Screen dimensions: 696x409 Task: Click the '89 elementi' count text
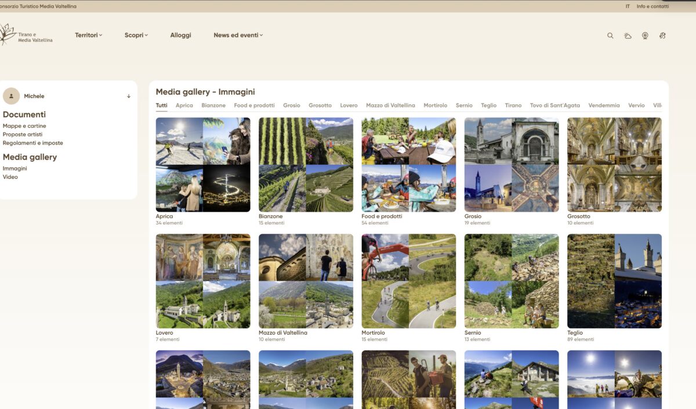pyautogui.click(x=581, y=339)
